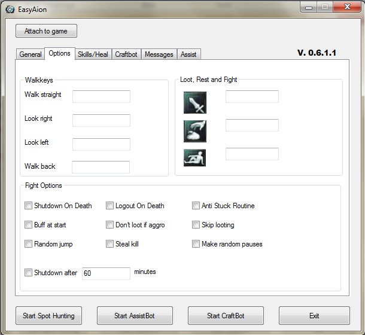The image size is (365, 335).
Task: Click the EasyAion gear icon in title bar
Action: [10, 9]
